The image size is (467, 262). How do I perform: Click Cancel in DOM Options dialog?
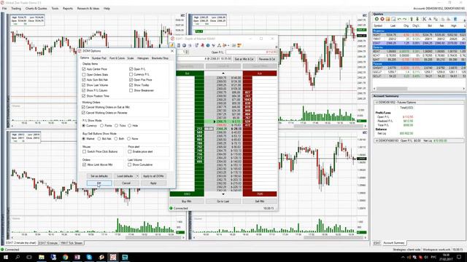click(126, 183)
